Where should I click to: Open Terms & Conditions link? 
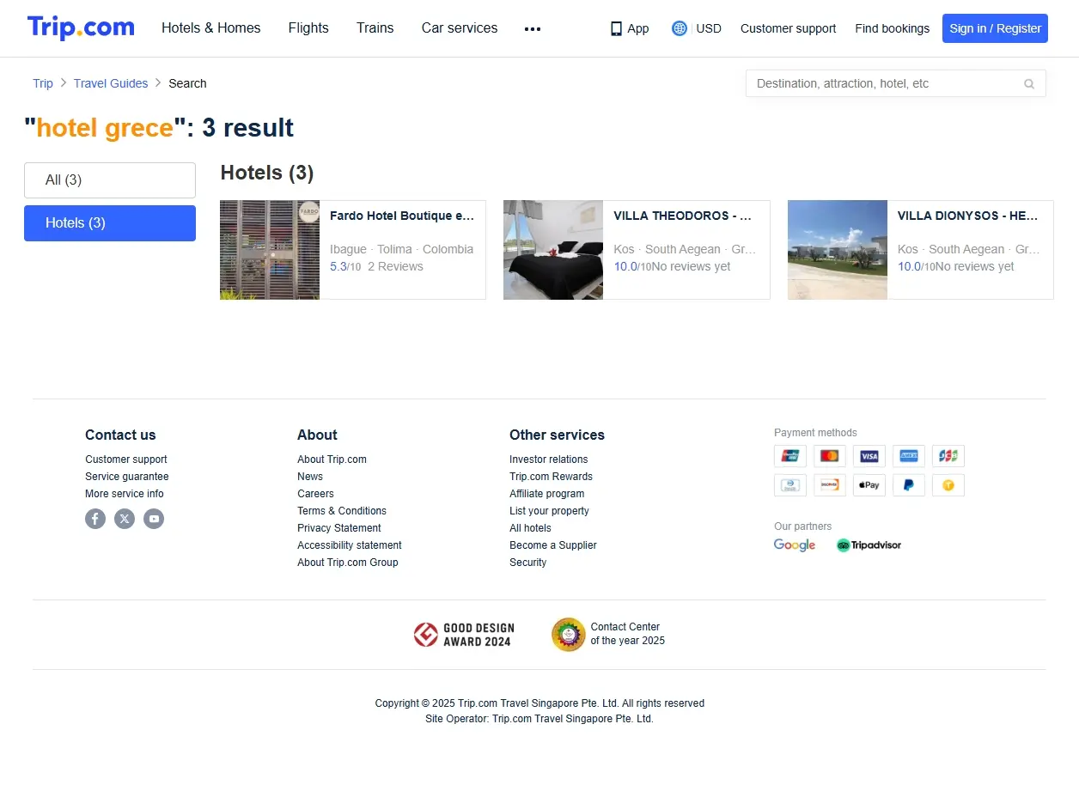342,511
